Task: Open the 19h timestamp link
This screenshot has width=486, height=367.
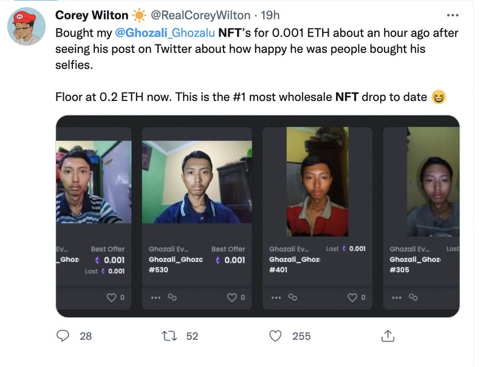Action: tap(270, 15)
